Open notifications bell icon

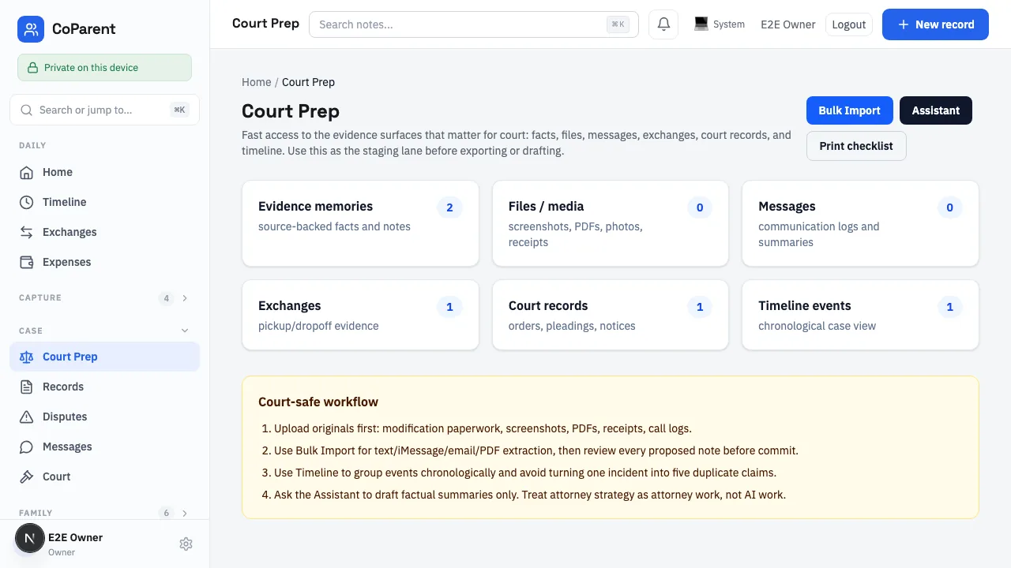[663, 24]
